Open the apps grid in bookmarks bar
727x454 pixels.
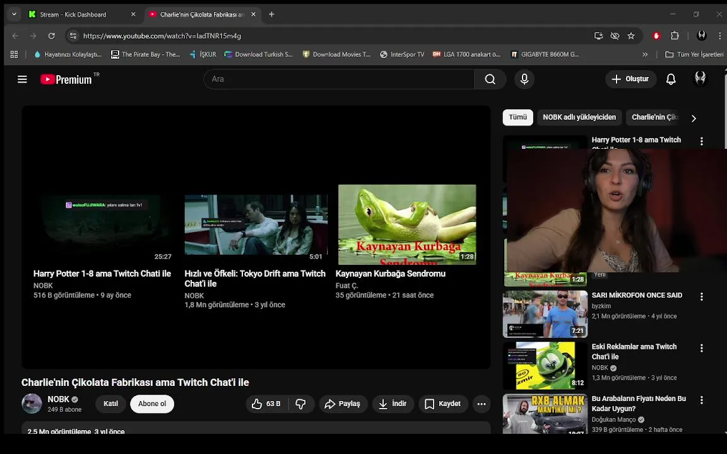[14, 54]
